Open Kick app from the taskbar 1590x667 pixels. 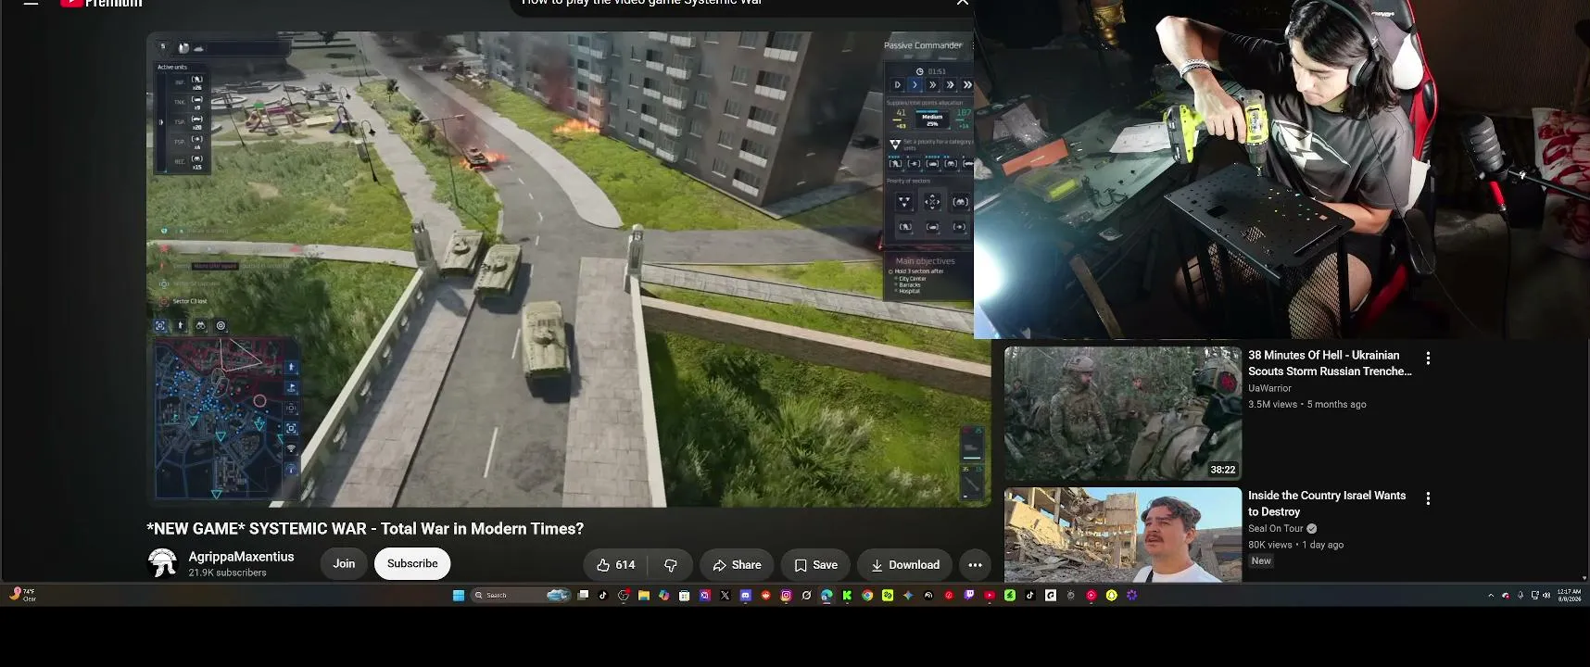847,596
